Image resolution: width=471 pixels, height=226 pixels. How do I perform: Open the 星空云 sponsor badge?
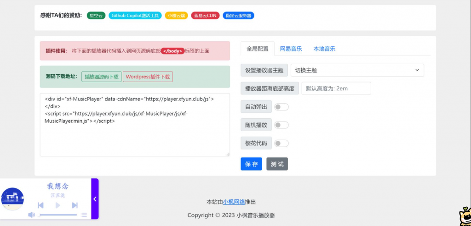pyautogui.click(x=96, y=16)
